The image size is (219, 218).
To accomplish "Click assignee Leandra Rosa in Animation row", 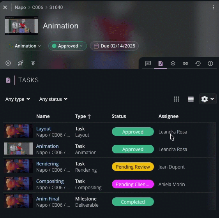I will [173, 149].
